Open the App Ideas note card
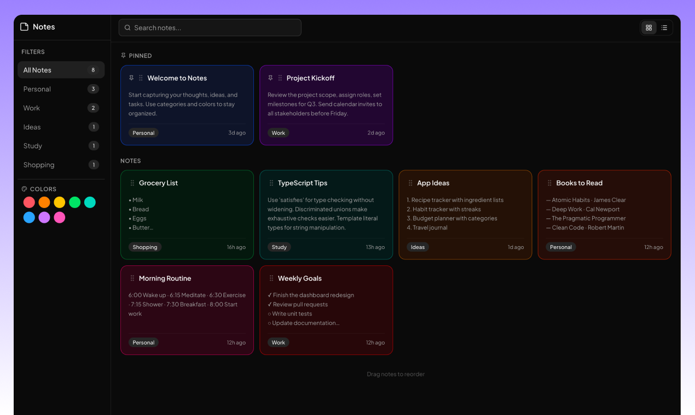Screen dimensions: 695x415 pos(465,214)
